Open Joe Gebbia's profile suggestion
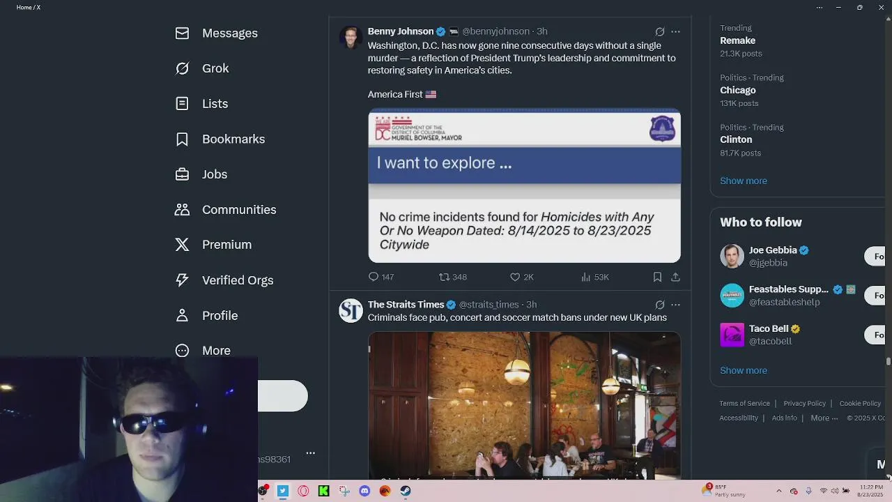Viewport: 892px width, 502px height. pos(774,250)
